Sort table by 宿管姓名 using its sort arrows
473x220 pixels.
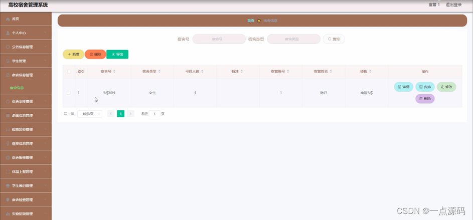(331, 72)
